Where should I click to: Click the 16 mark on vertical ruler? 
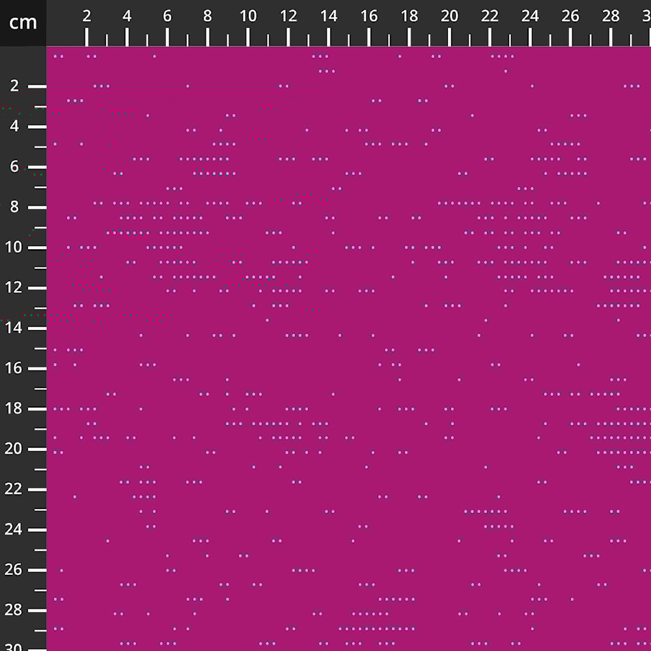[x=14, y=368]
